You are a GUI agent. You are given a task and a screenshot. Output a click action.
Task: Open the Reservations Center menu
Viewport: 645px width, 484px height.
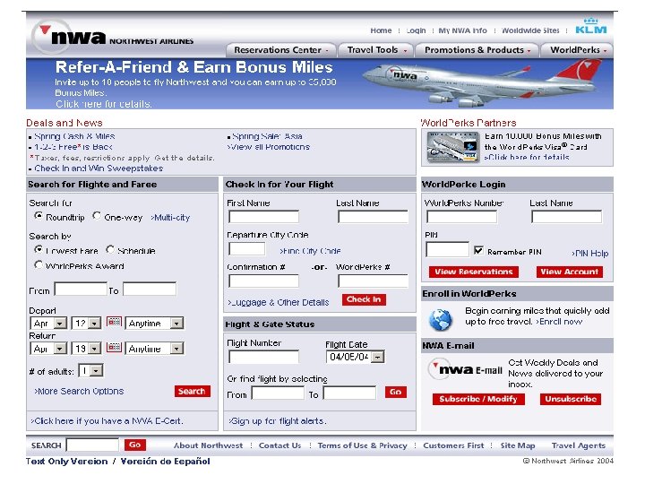[x=281, y=50]
